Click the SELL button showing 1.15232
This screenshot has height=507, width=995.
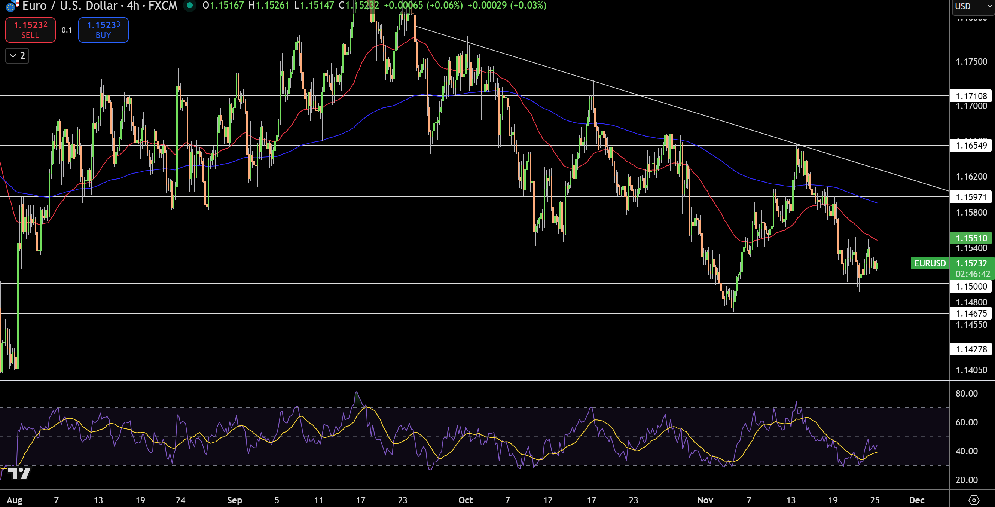click(x=31, y=30)
